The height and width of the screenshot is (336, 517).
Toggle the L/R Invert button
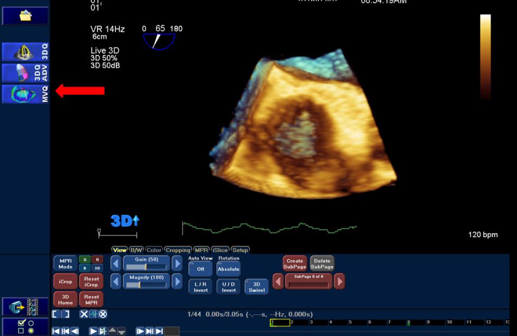[200, 286]
